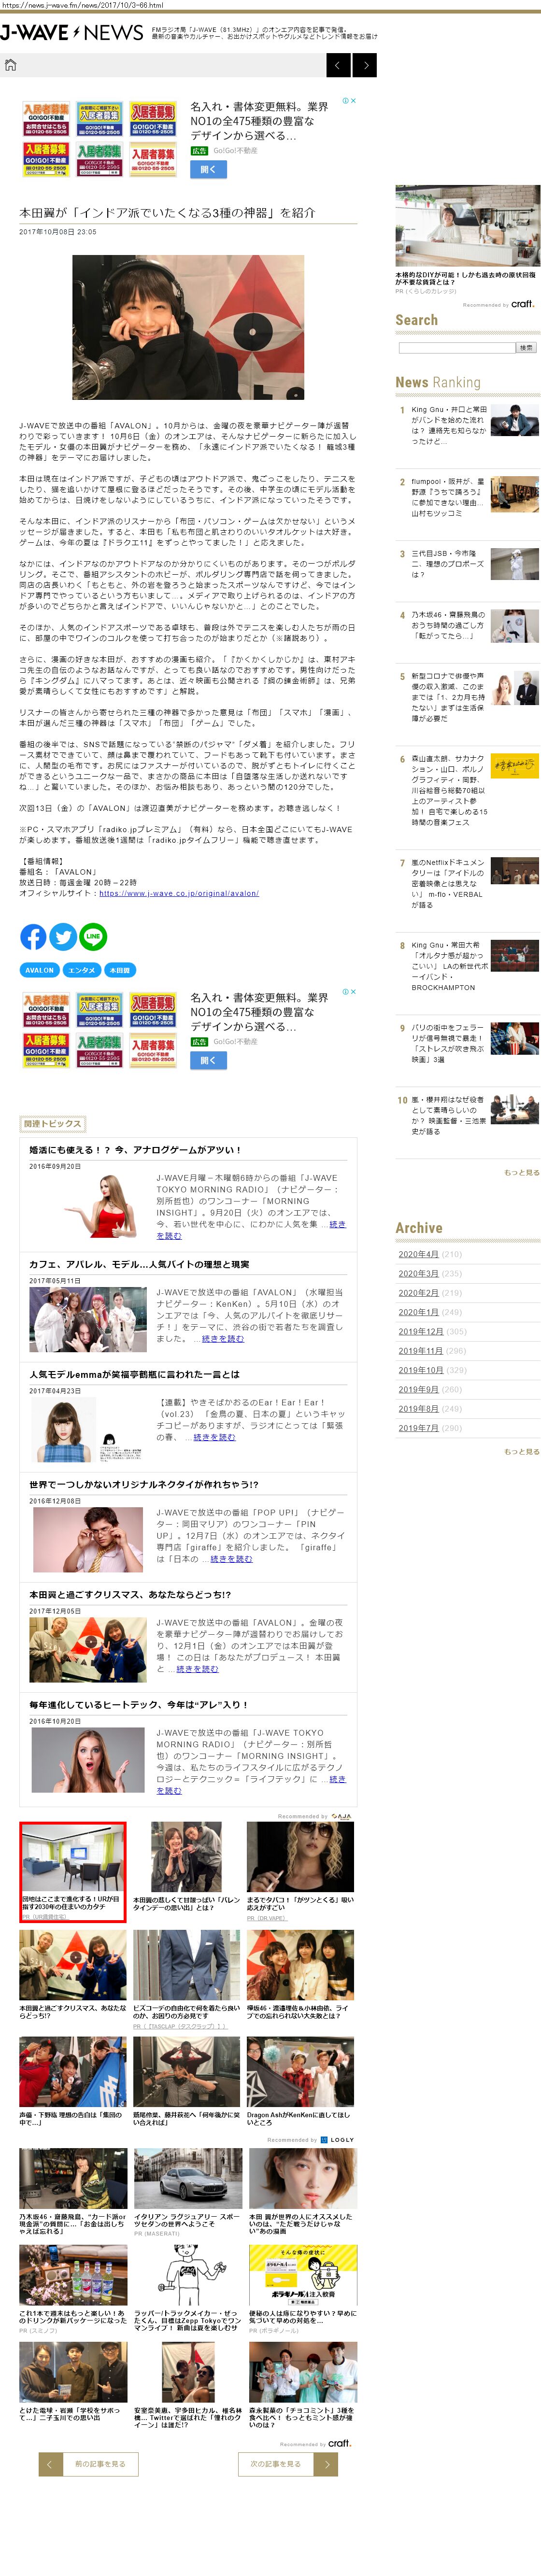Open the 2020年4月 archive link
The height and width of the screenshot is (2576, 541).
418,1254
